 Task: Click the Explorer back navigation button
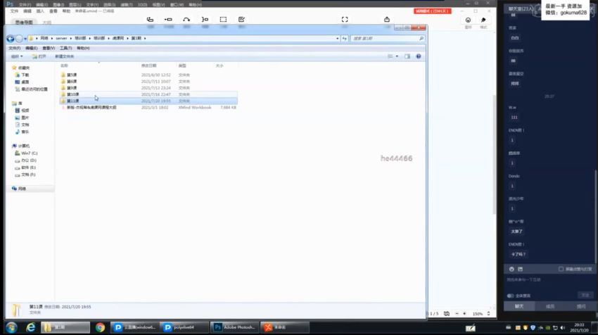click(x=11, y=39)
